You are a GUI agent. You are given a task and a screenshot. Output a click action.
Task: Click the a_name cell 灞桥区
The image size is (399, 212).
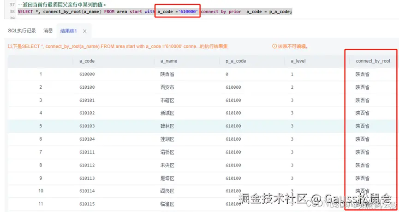(x=167, y=152)
